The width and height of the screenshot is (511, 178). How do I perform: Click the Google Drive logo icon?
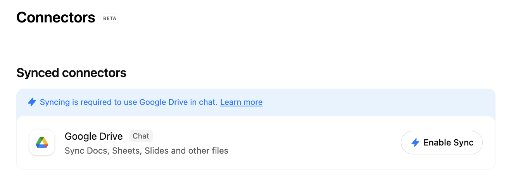click(x=42, y=142)
